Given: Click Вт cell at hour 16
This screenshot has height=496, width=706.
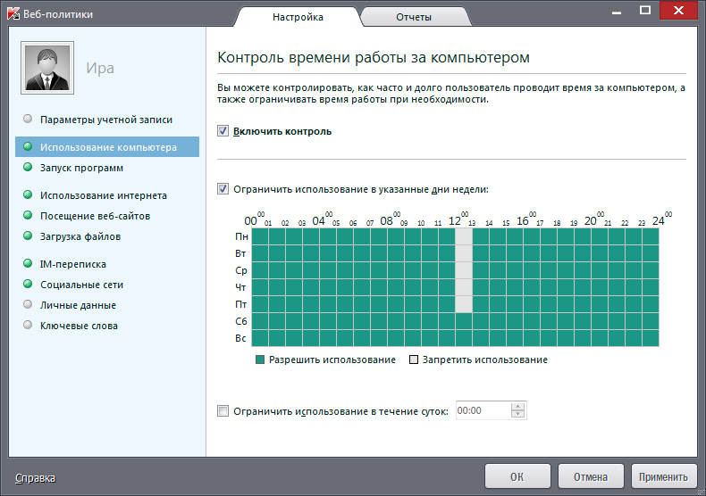Looking at the screenshot, I should [532, 253].
